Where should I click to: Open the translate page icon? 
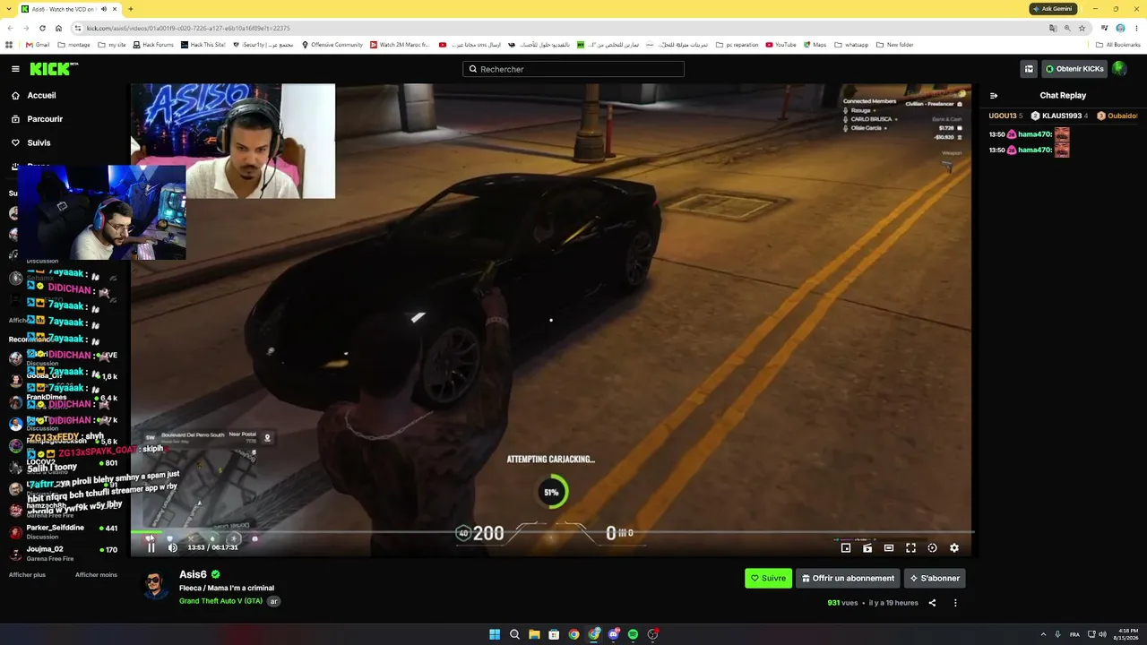[1053, 28]
